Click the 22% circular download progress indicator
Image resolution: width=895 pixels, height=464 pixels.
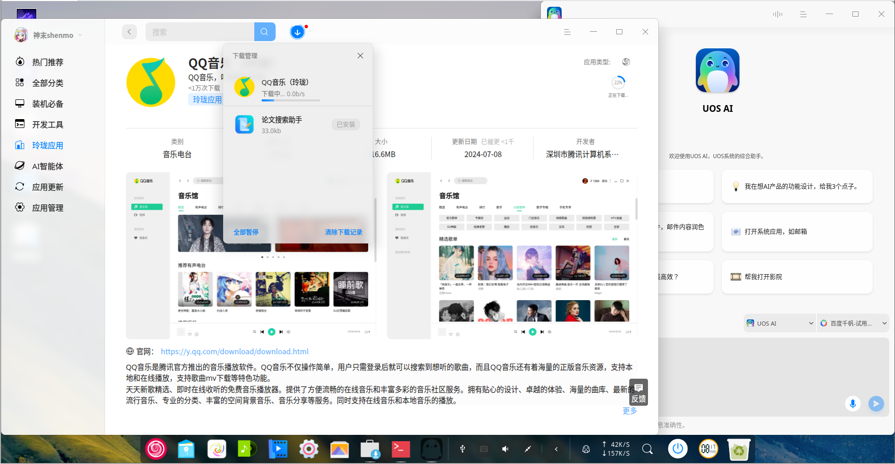pos(618,82)
